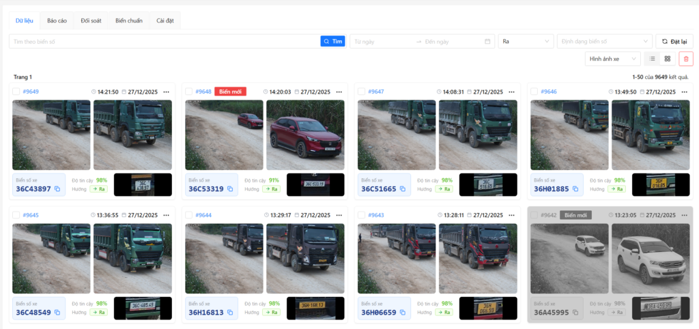Open more options for record #9643

coord(512,215)
